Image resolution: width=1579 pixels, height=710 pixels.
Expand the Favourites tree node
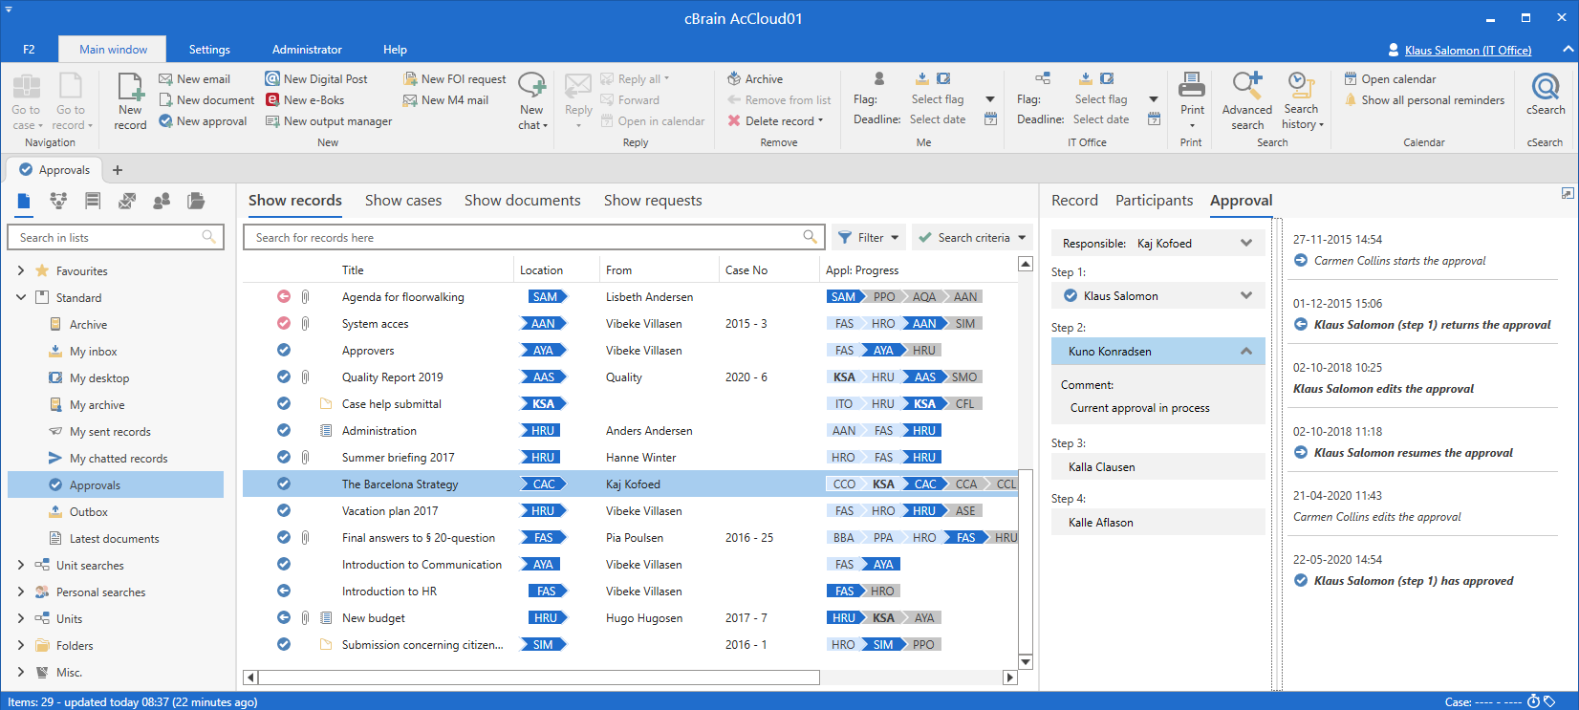point(21,271)
